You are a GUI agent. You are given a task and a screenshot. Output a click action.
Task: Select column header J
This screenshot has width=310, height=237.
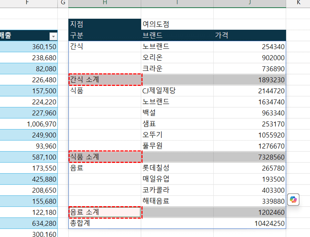point(250,3)
